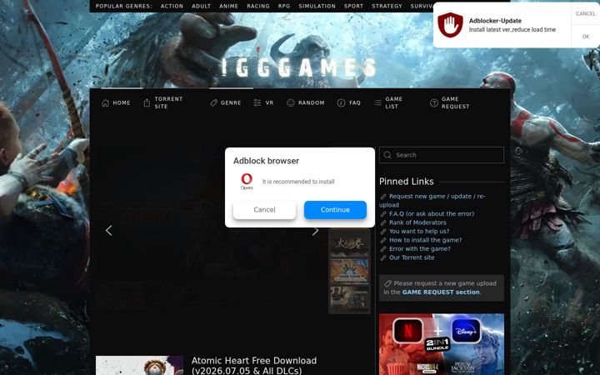Click the red Adblocker shield icon
Image resolution: width=600 pixels, height=375 pixels.
(450, 25)
